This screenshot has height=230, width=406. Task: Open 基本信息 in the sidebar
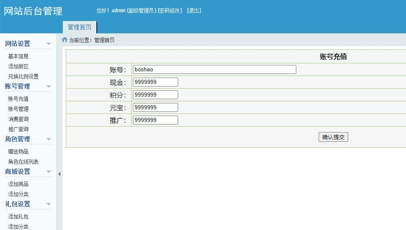coord(18,56)
